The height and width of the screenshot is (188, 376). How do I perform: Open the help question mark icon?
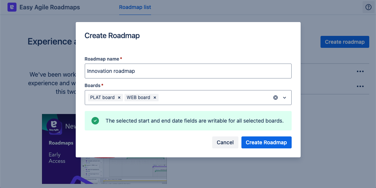(369, 7)
